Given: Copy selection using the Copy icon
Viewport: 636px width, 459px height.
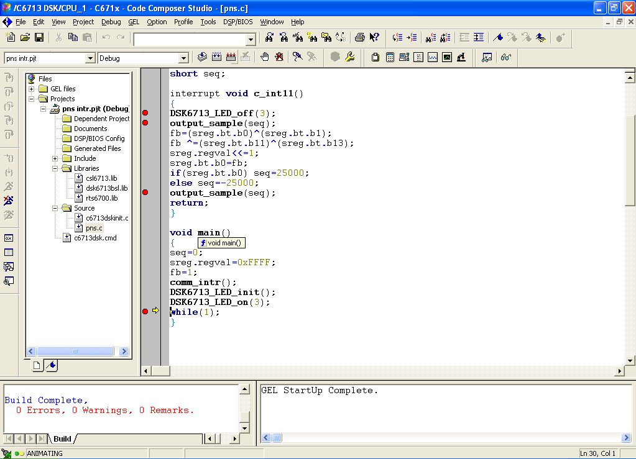Looking at the screenshot, I should click(73, 38).
